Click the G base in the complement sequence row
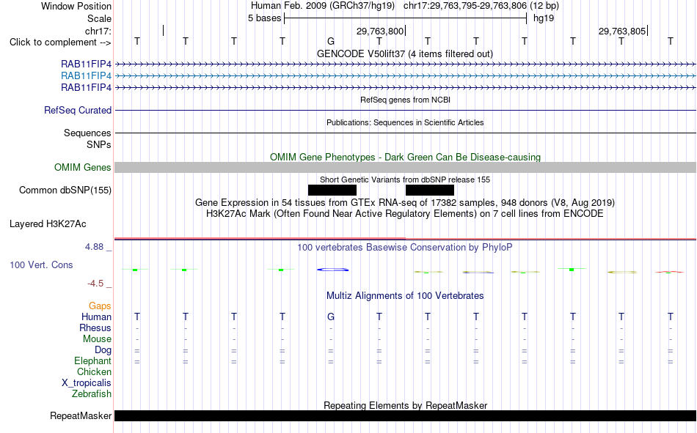The width and height of the screenshot is (697, 433). [x=331, y=41]
